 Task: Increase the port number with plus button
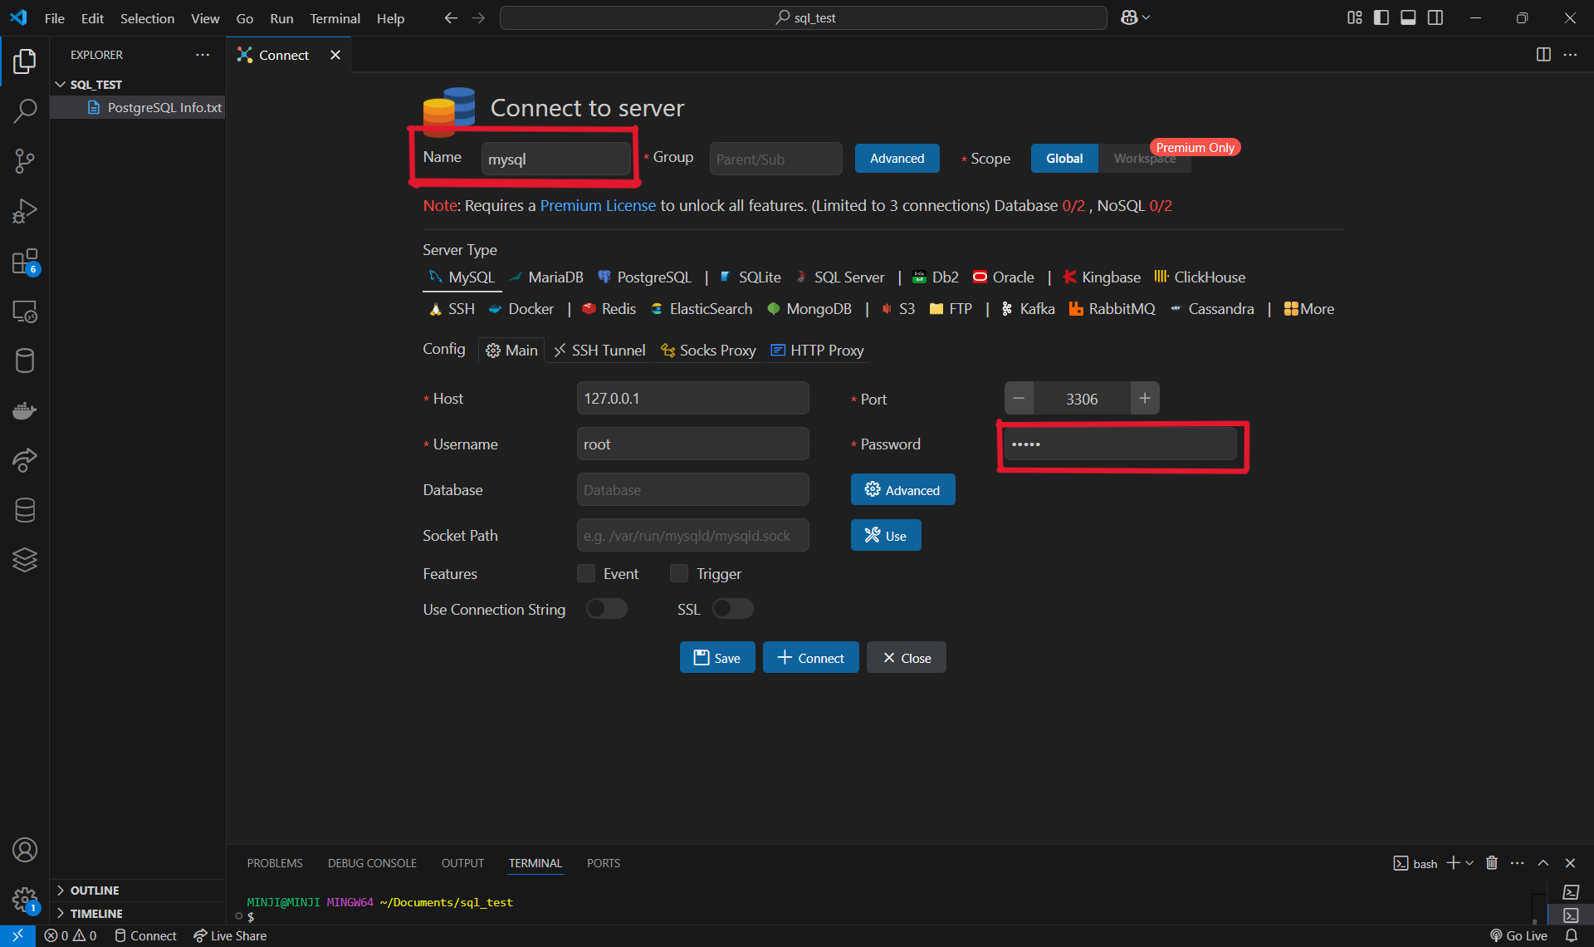(x=1144, y=399)
